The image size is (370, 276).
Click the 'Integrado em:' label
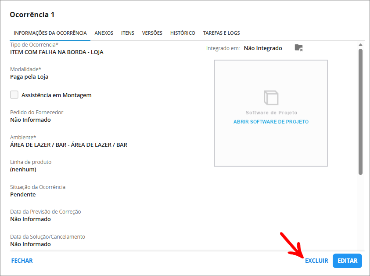pos(223,48)
